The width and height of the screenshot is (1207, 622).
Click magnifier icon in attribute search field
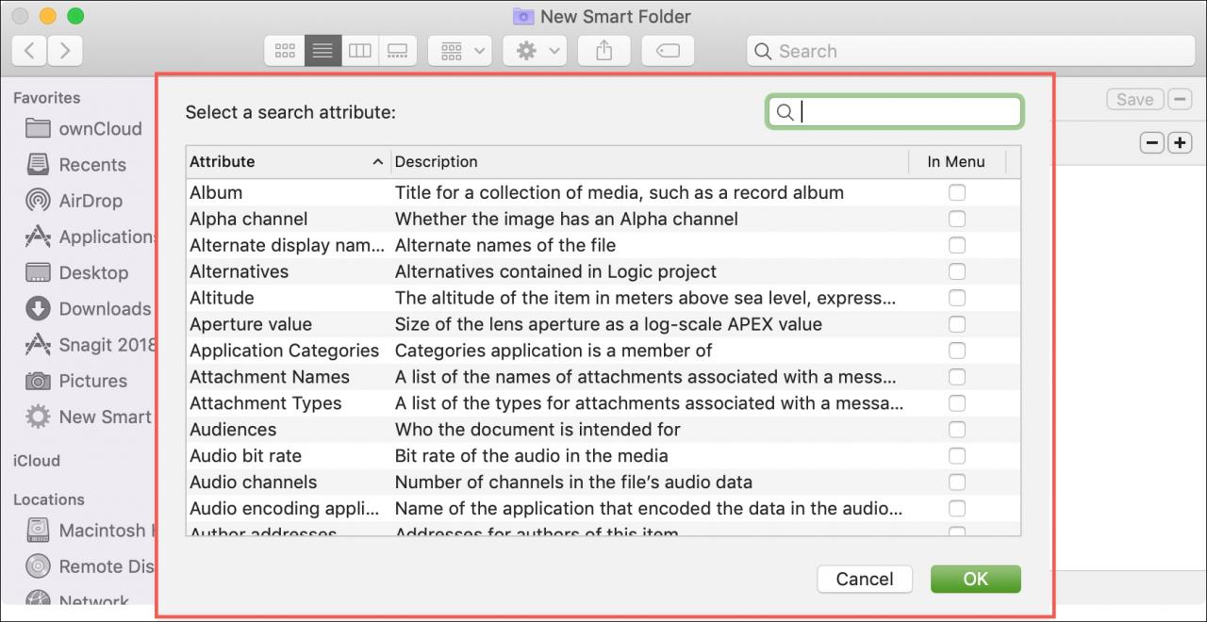pyautogui.click(x=785, y=112)
